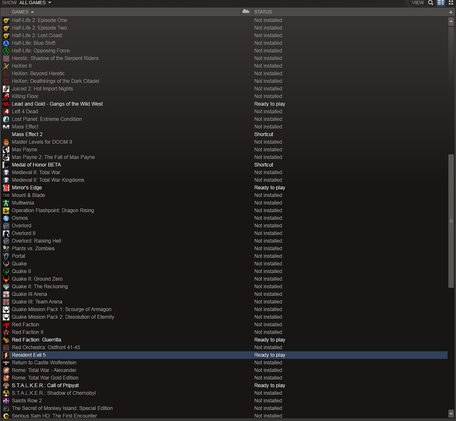Click S.T.A.L.K.E.R.: Shadow of Chernobyl icon
456x421 pixels.
coord(6,393)
